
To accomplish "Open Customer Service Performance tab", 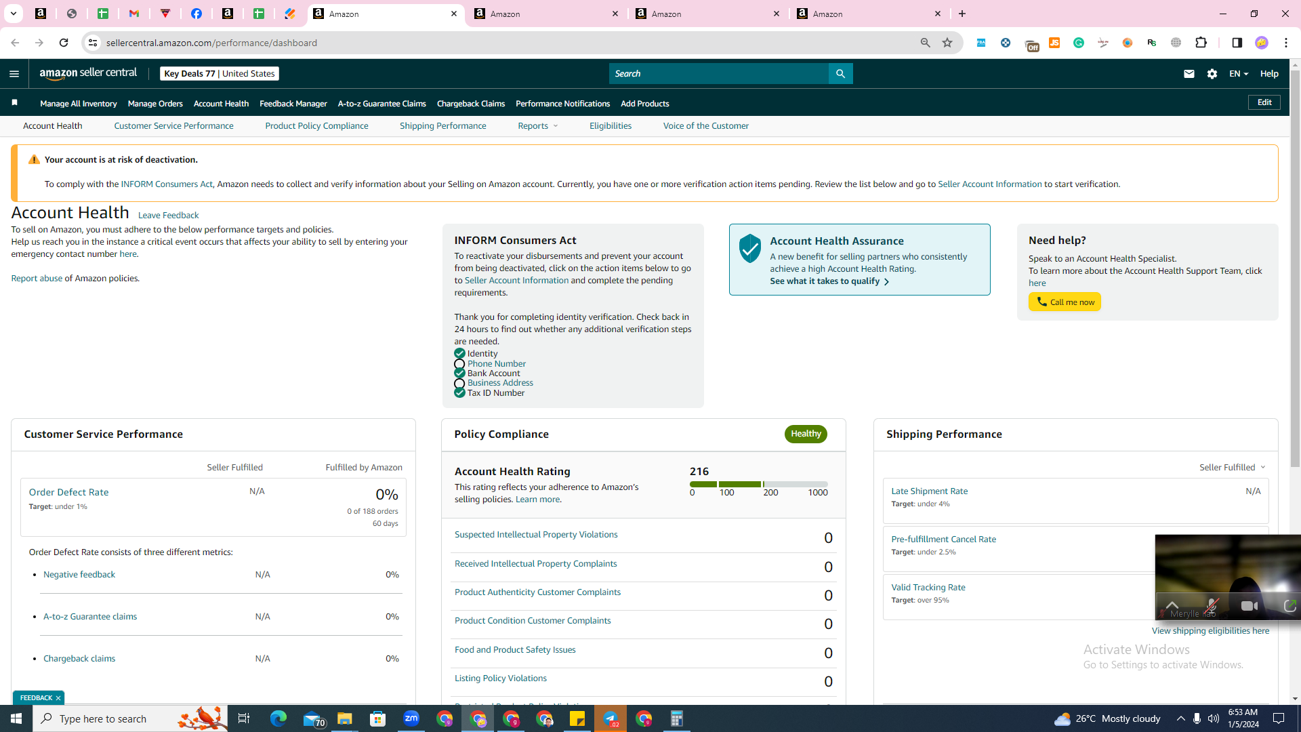I will coord(173,125).
